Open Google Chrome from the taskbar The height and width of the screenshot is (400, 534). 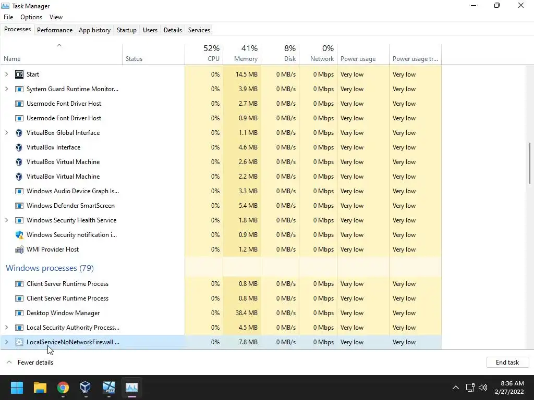pos(63,387)
